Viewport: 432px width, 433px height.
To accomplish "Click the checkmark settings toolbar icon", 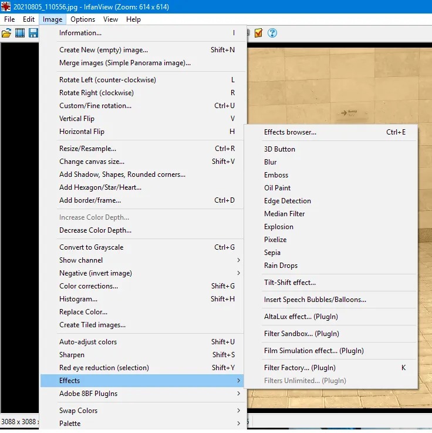I will point(258,33).
